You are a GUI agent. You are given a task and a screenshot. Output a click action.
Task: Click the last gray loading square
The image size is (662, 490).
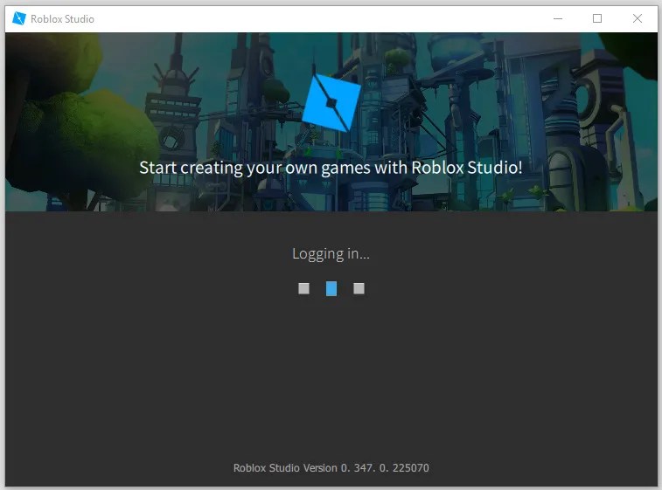click(x=359, y=288)
